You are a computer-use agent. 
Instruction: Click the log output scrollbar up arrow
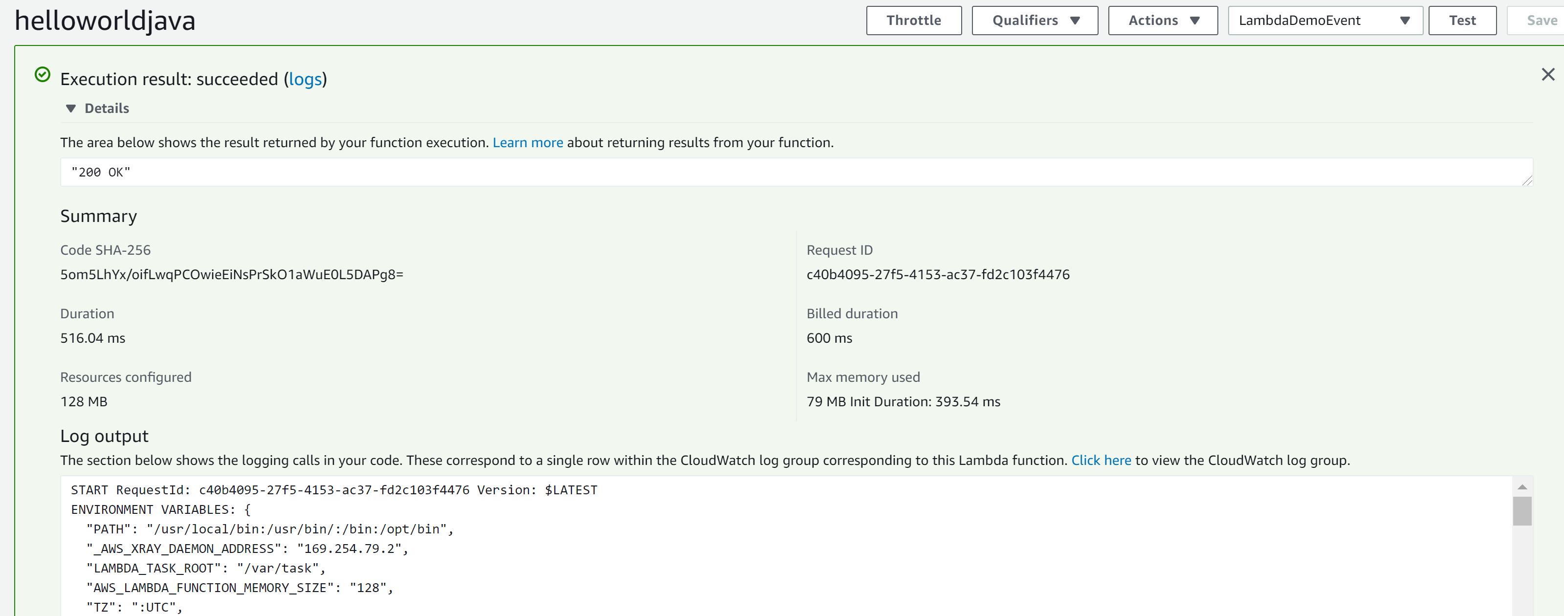click(x=1521, y=487)
